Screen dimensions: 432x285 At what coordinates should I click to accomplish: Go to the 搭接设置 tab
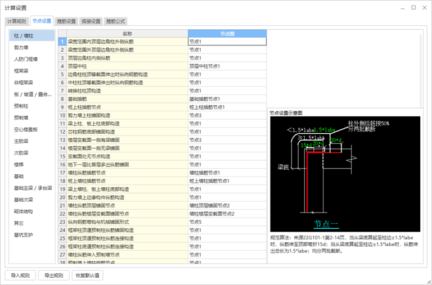click(91, 21)
